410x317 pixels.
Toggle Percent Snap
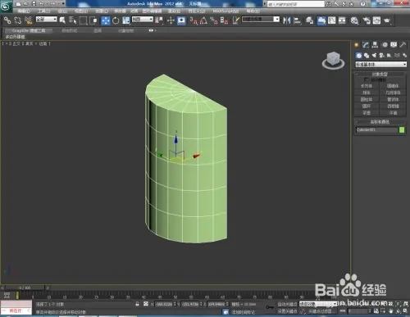pyautogui.click(x=214, y=20)
